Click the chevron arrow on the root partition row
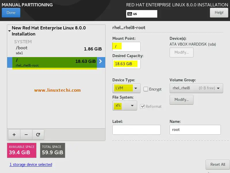The height and width of the screenshot is (173, 230). tap(100, 61)
